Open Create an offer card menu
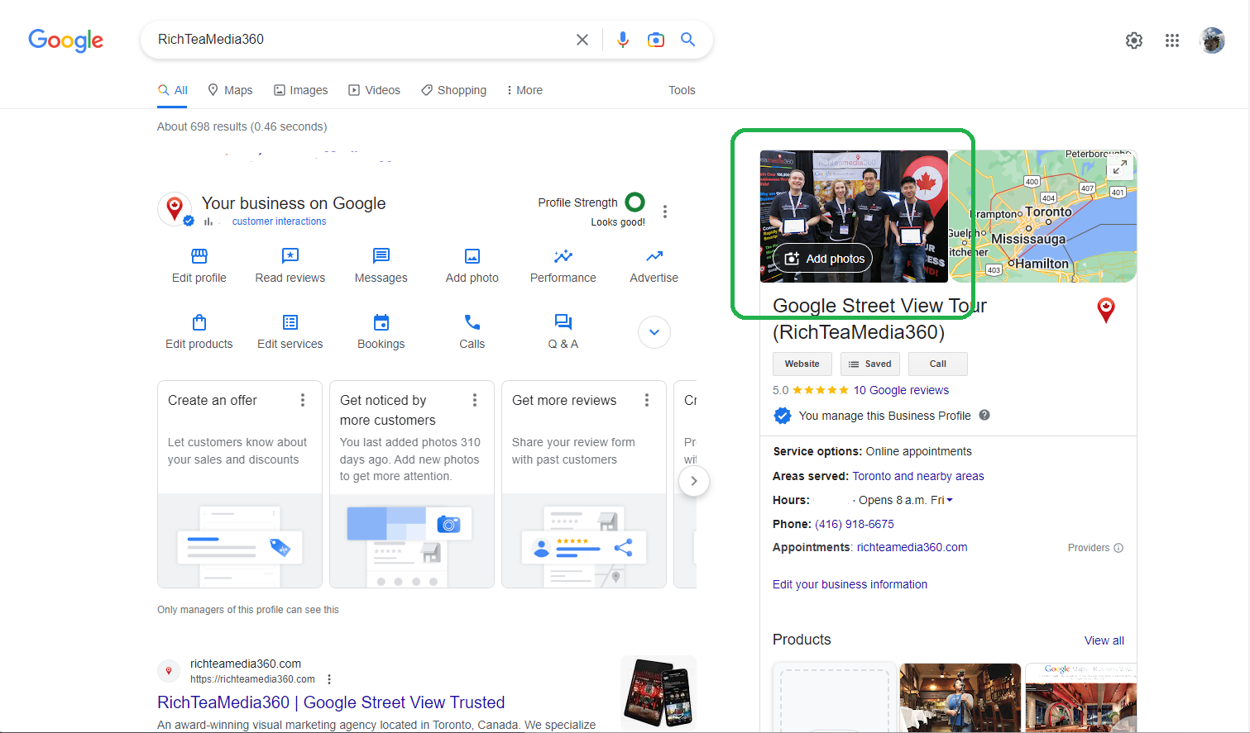The height and width of the screenshot is (733, 1250). [303, 400]
